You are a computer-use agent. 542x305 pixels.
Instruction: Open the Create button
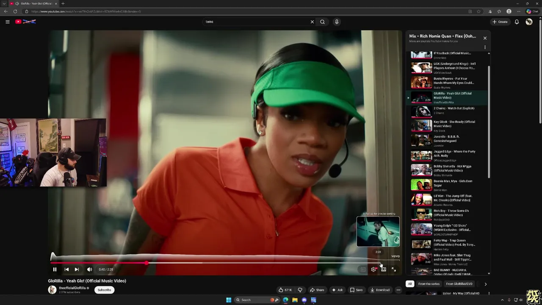tap(500, 22)
